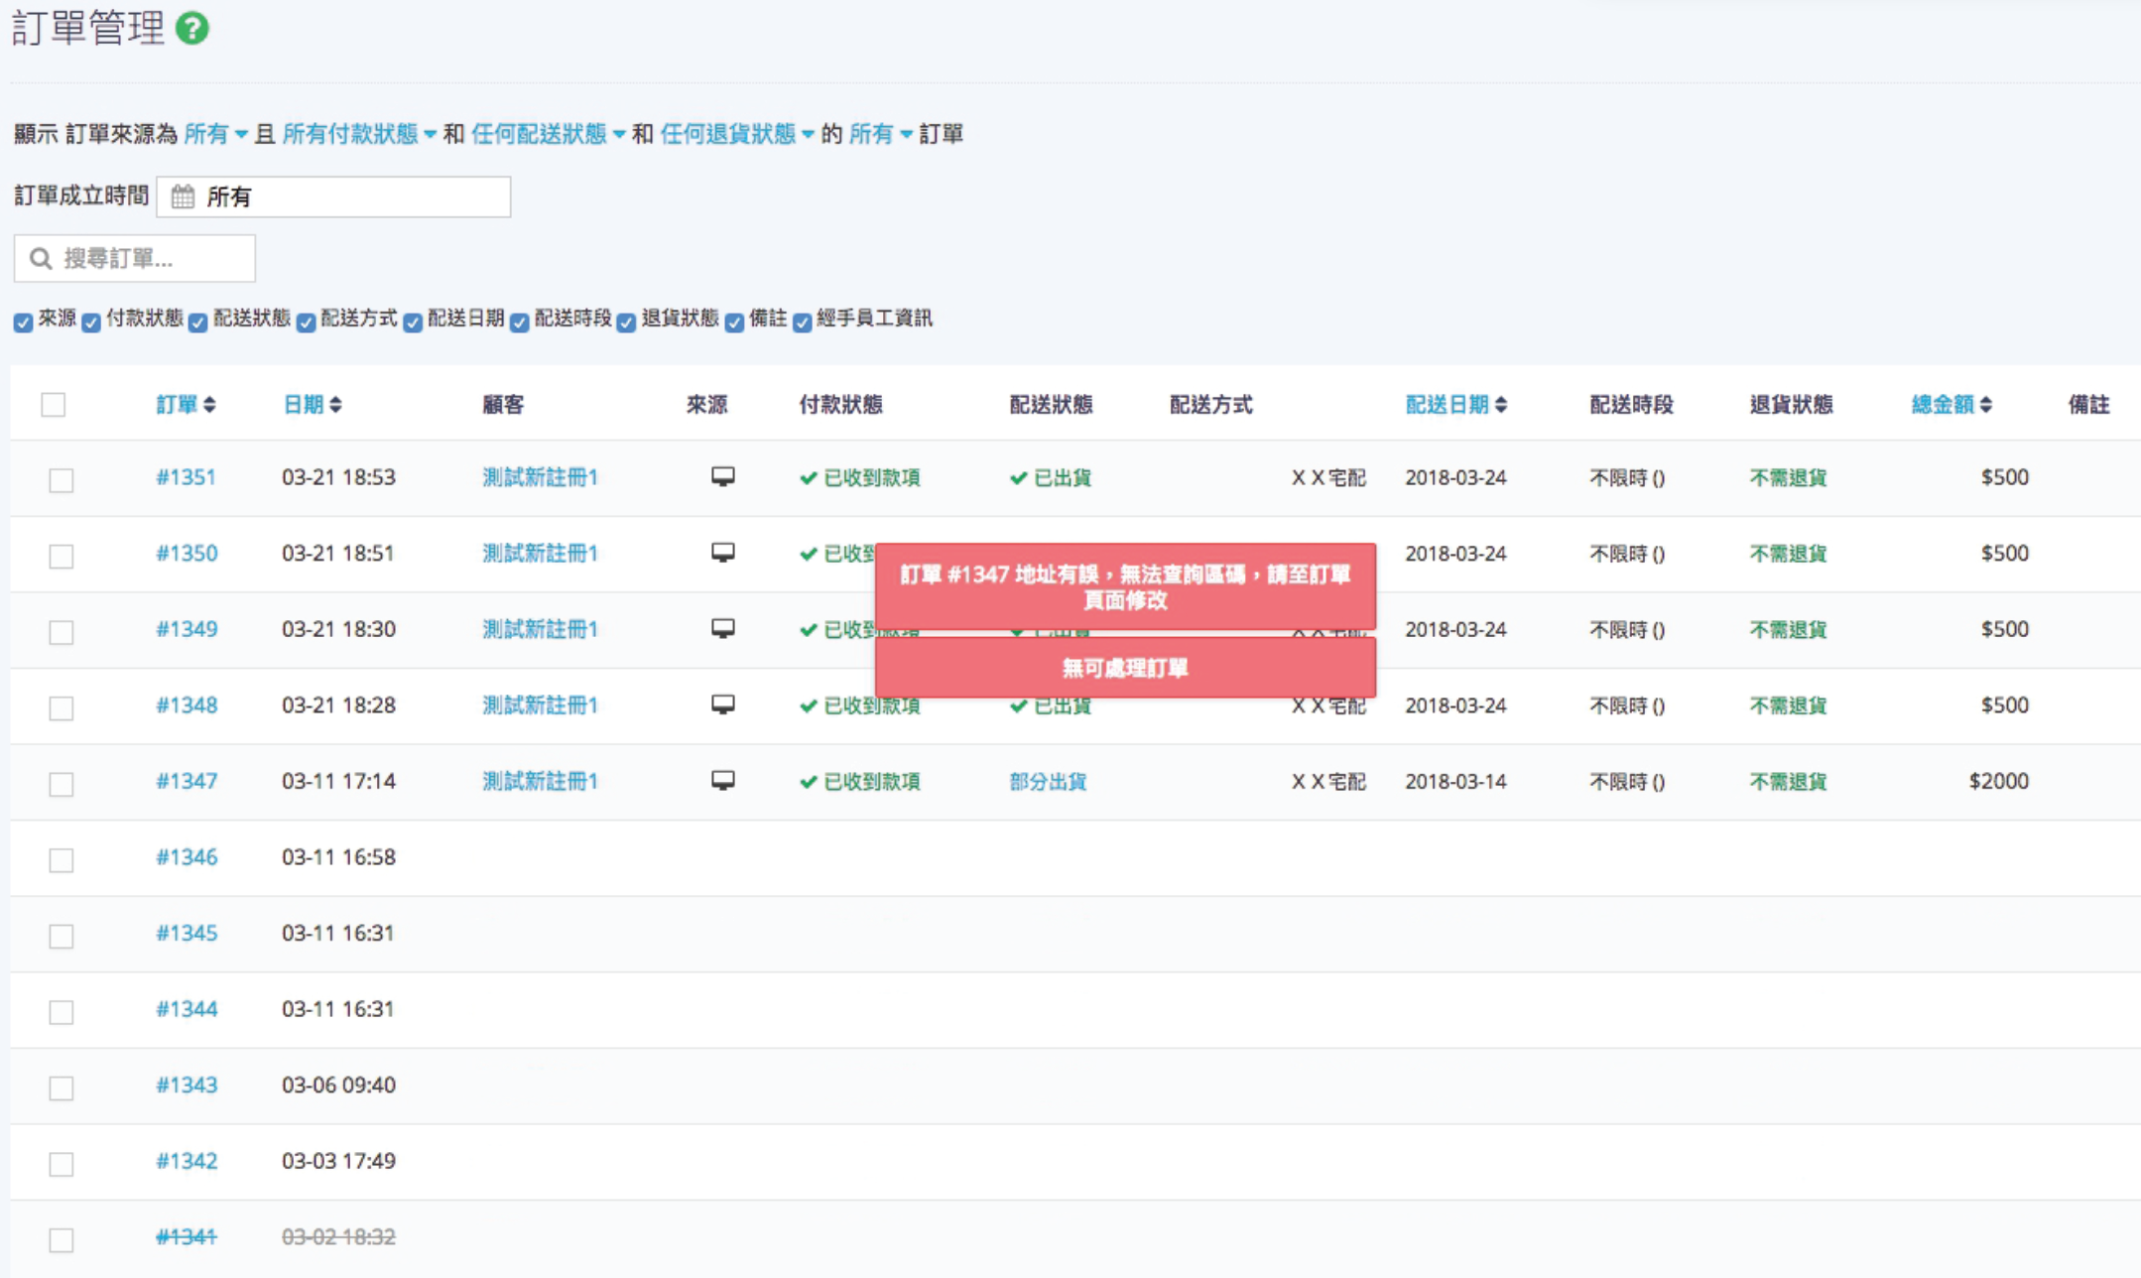Click desktop source icon for order #1350
2141x1278 pixels.
723,553
